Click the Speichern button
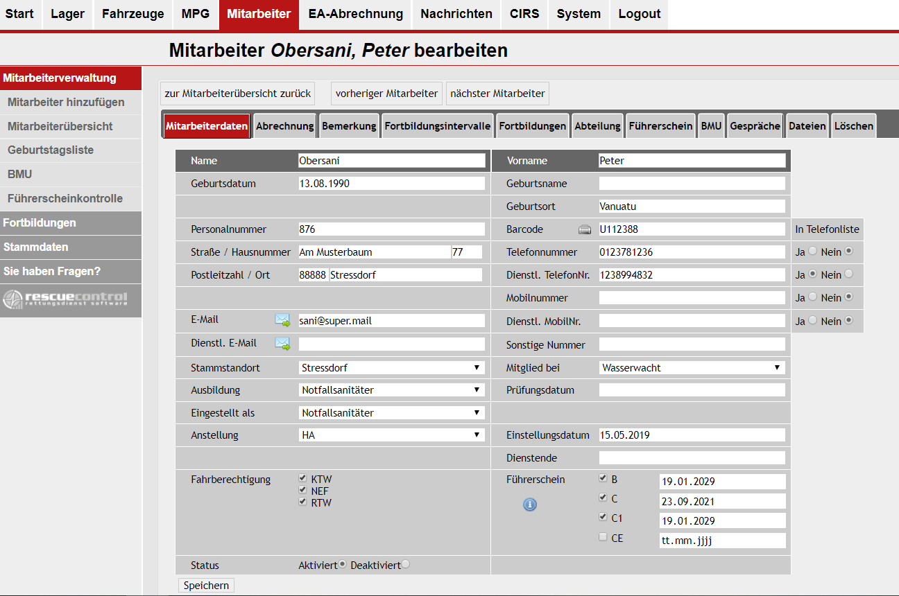 [207, 586]
